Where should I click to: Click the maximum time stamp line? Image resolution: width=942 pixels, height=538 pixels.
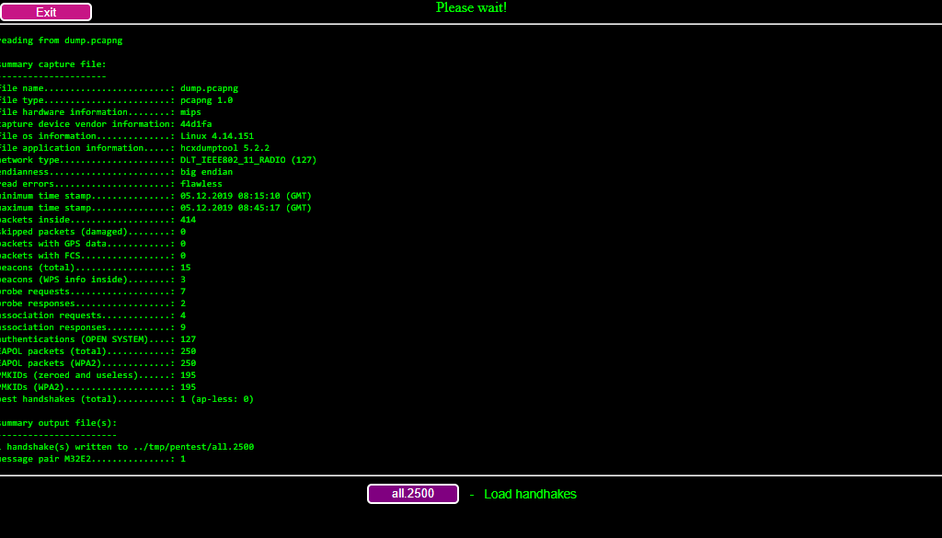[x=155, y=208]
